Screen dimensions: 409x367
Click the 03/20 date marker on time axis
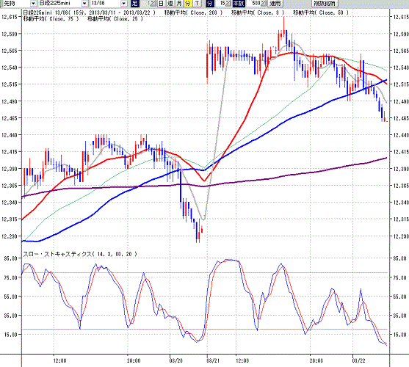175,360
